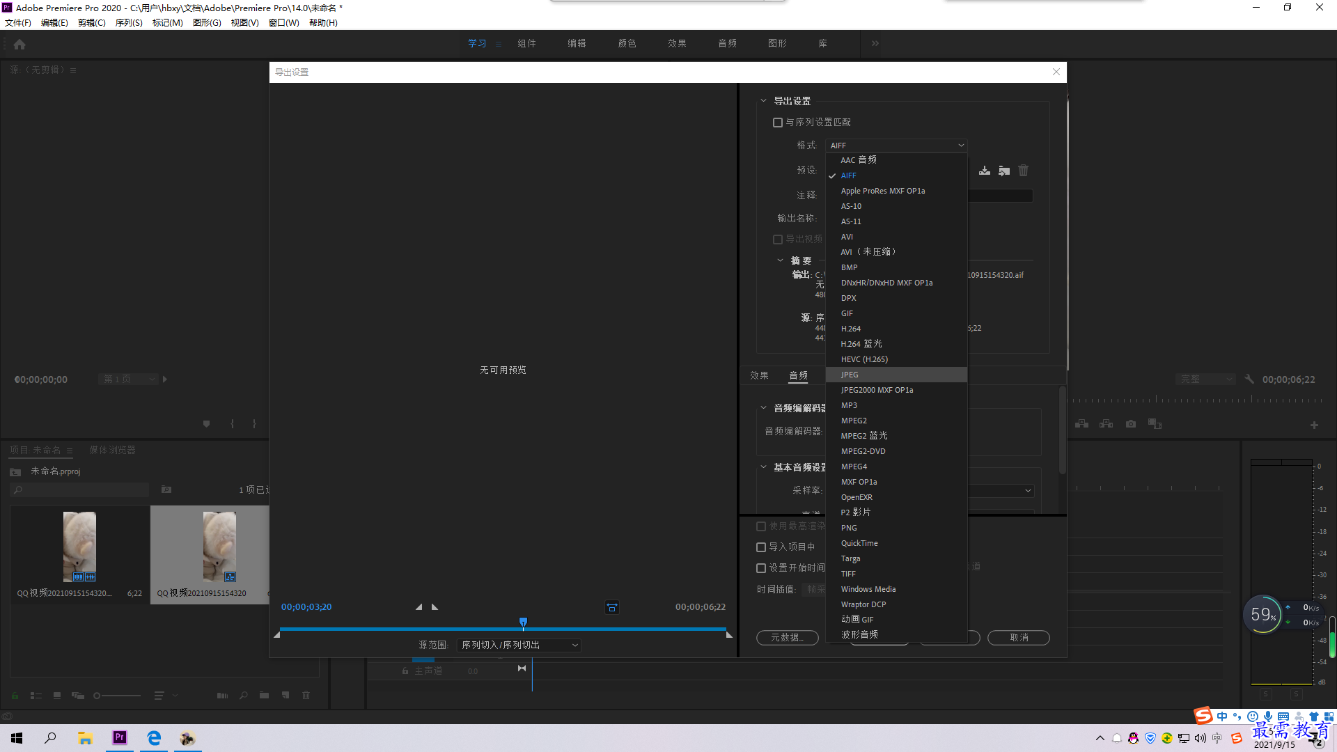Image resolution: width=1337 pixels, height=752 pixels.
Task: Open the 颜色 workspace
Action: (x=627, y=43)
